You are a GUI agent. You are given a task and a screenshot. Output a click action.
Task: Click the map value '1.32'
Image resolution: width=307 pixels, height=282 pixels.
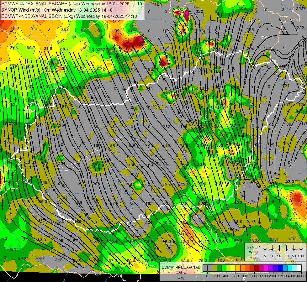click(292, 239)
